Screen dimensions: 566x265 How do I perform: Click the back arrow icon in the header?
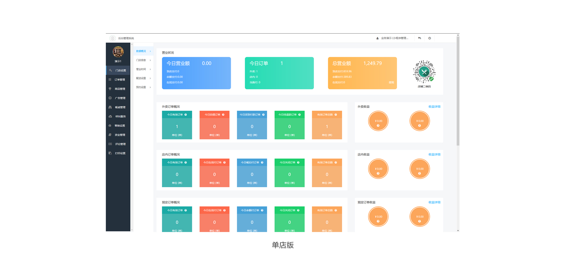click(419, 38)
